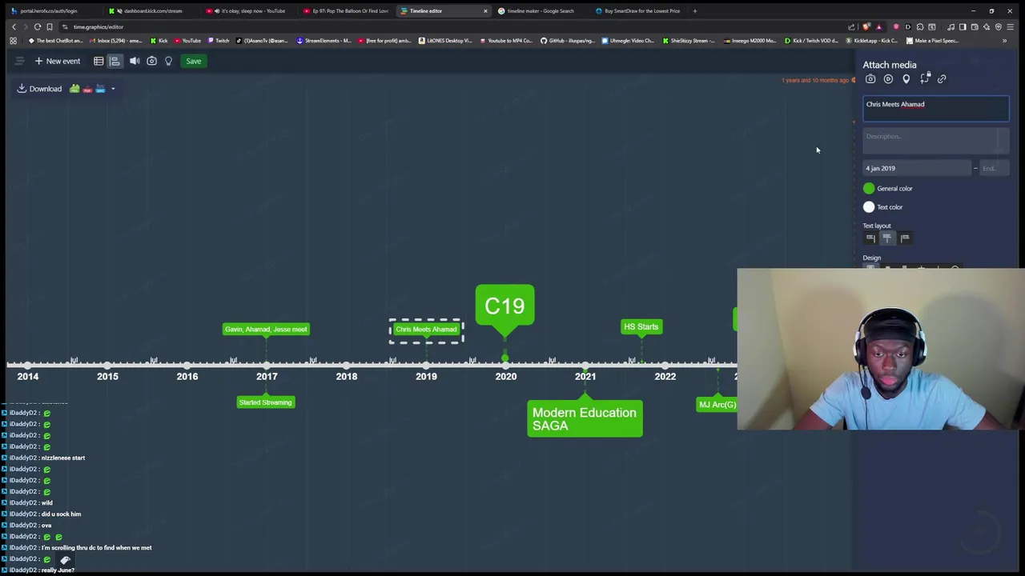Open the Kick bookmark
This screenshot has height=576, width=1025.
(x=159, y=41)
